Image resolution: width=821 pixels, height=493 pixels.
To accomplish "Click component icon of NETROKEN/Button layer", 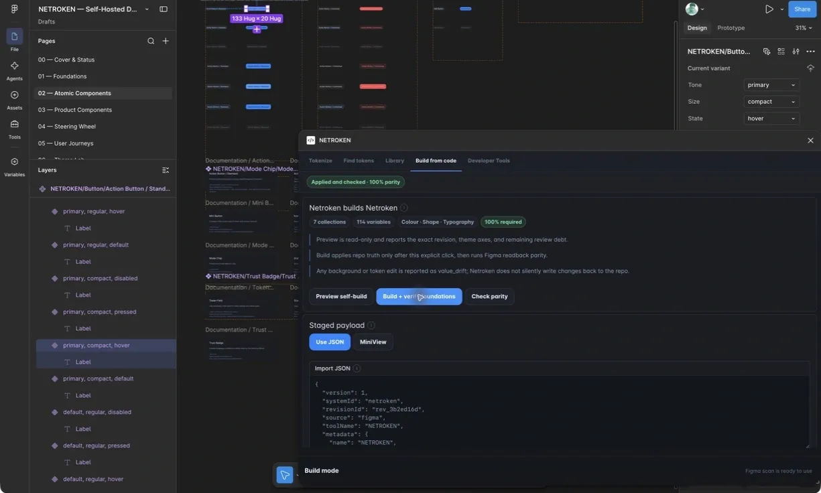I will pos(42,189).
